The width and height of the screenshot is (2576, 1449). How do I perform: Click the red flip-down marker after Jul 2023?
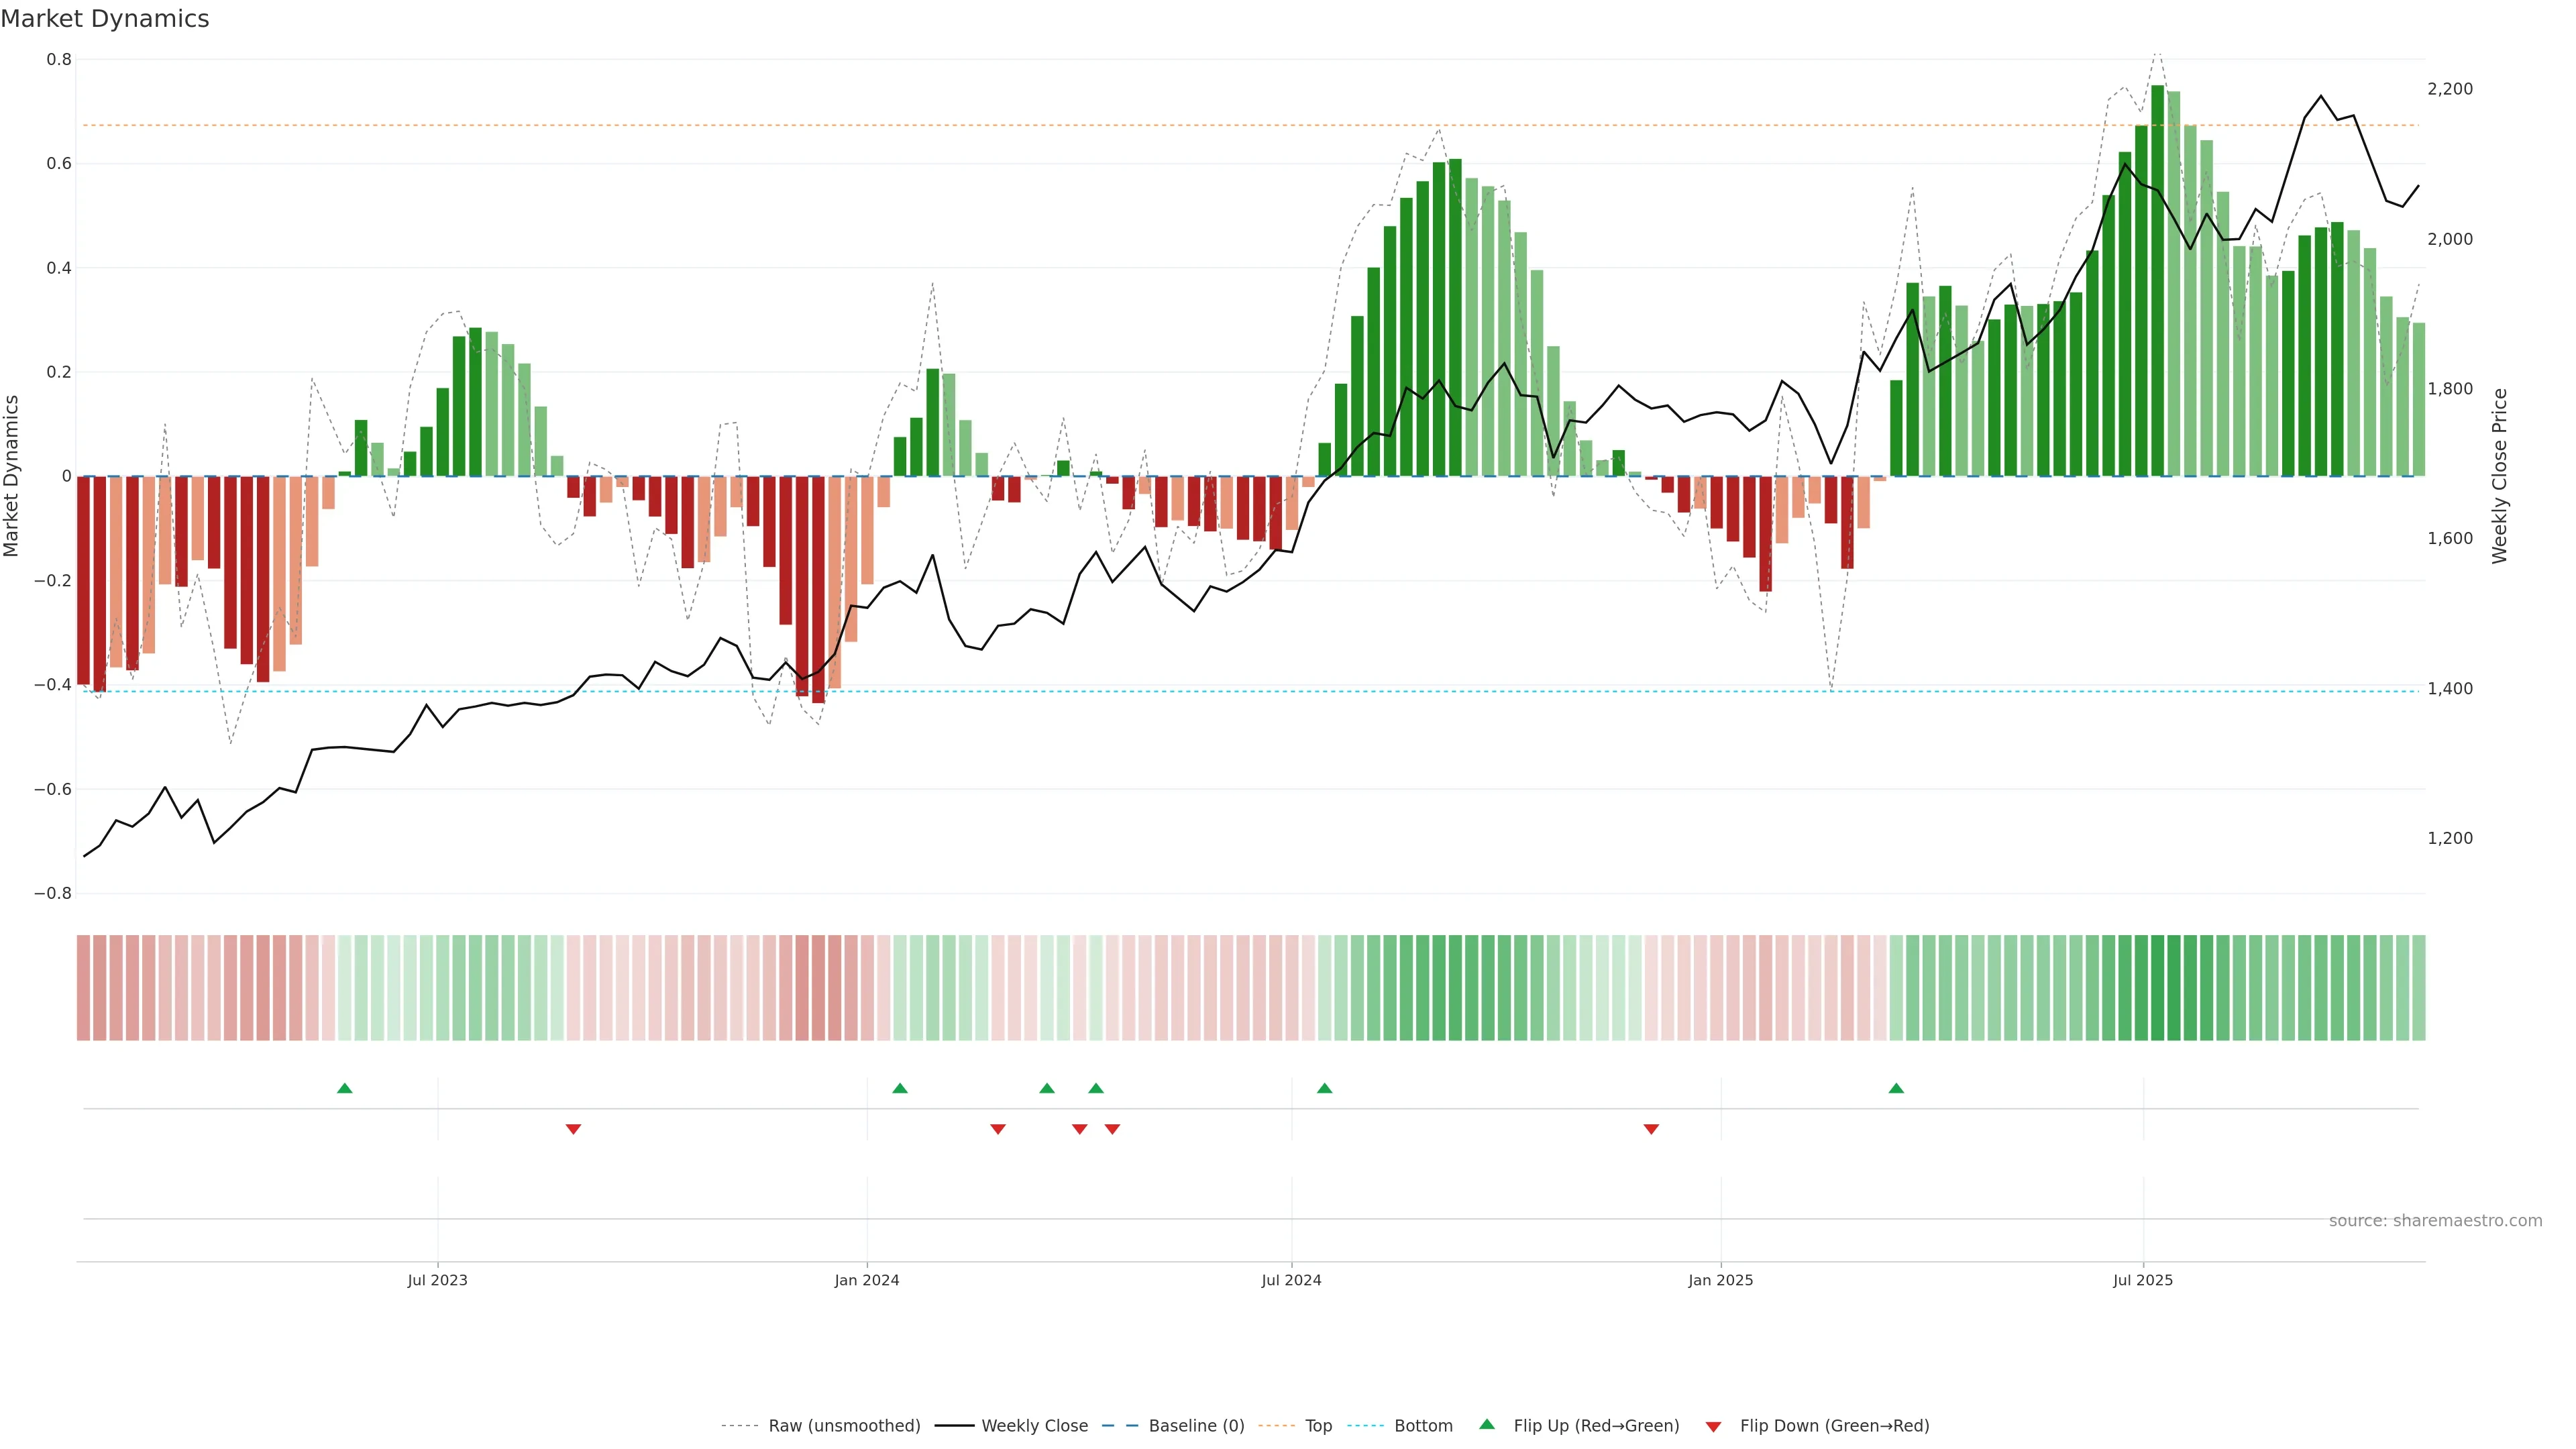(x=573, y=1129)
